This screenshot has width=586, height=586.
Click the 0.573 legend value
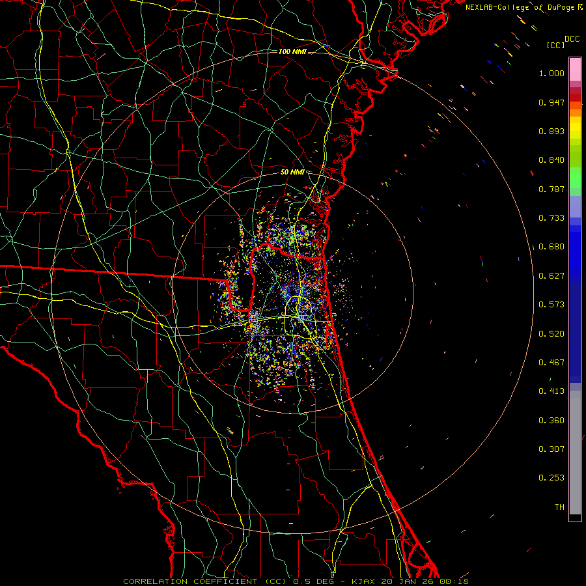(551, 305)
